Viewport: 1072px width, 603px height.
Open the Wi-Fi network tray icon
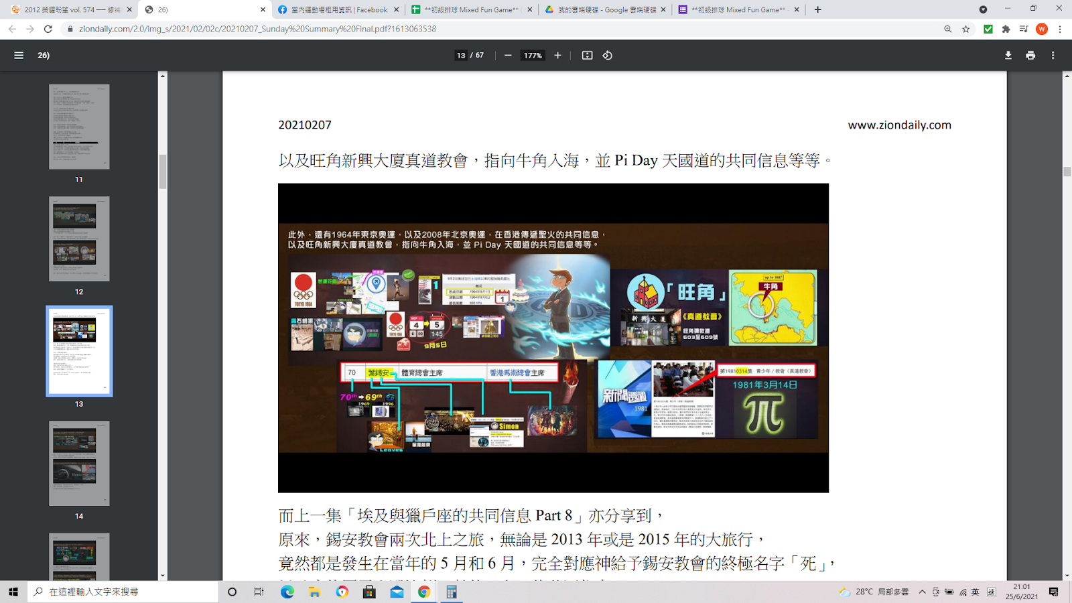(x=962, y=592)
